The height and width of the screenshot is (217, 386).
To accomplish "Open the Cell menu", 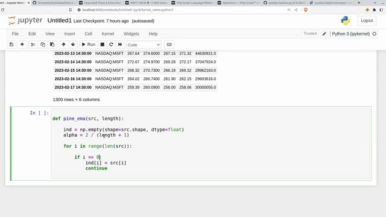I will pyautogui.click(x=89, y=34).
